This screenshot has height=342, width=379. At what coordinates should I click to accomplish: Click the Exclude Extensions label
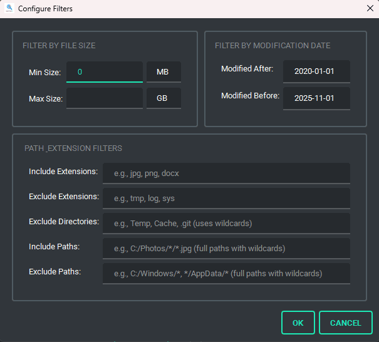click(x=64, y=197)
